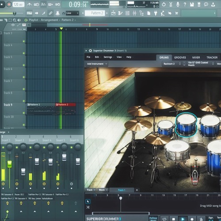
Task: Save project with the floppy disk icon
Action: 192,4
